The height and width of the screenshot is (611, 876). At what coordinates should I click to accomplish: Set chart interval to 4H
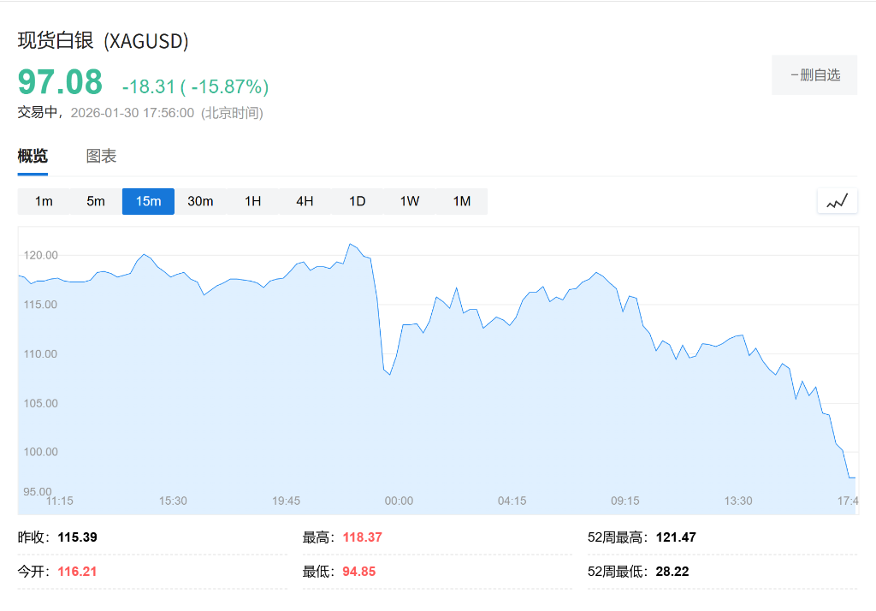[x=305, y=201]
